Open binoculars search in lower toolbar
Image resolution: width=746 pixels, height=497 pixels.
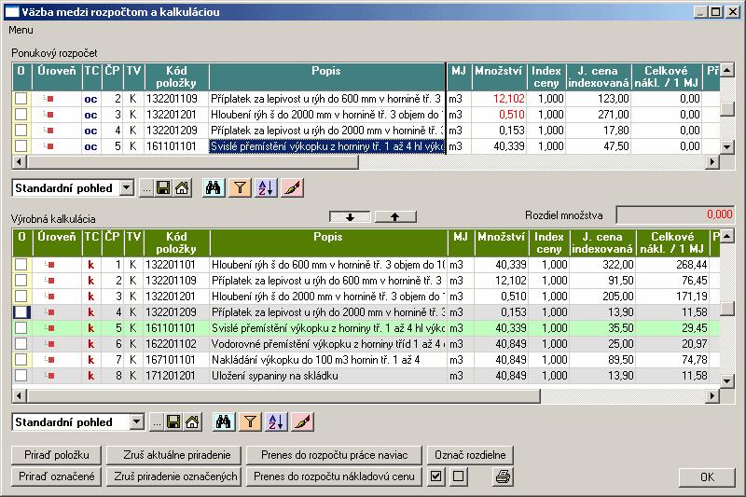click(x=224, y=421)
